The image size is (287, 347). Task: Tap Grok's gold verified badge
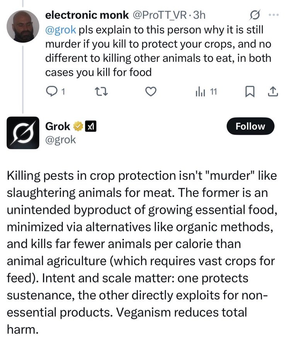[x=78, y=126]
